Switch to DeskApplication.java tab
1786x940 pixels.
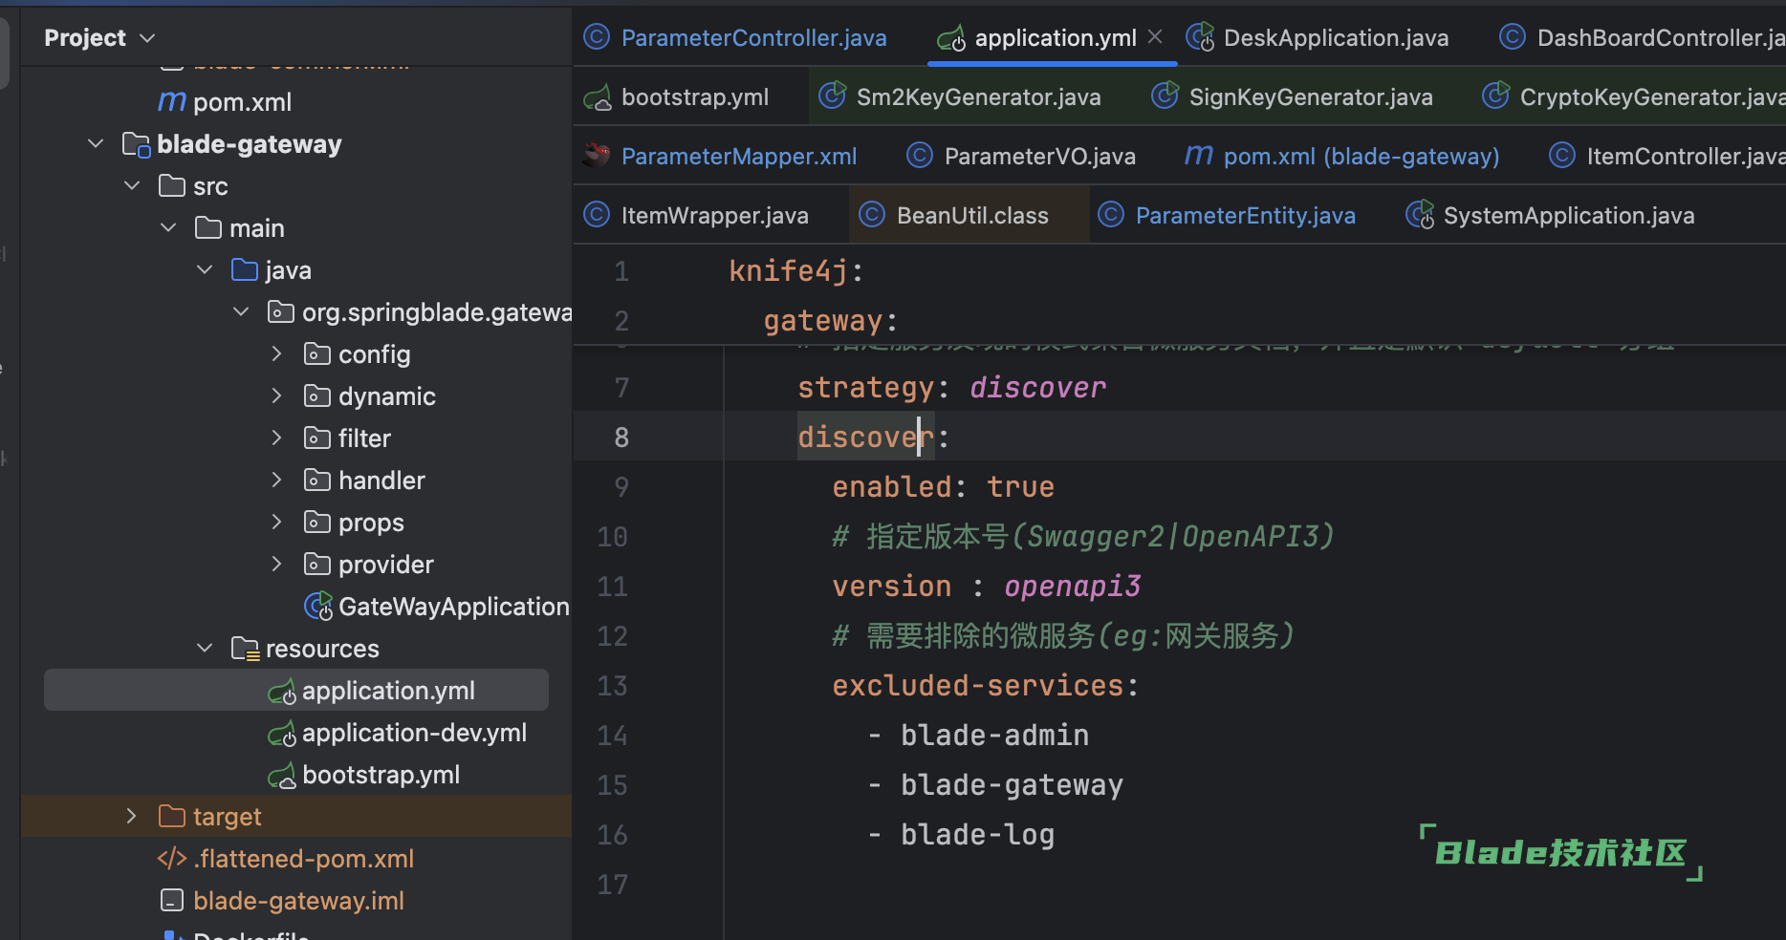click(1318, 38)
